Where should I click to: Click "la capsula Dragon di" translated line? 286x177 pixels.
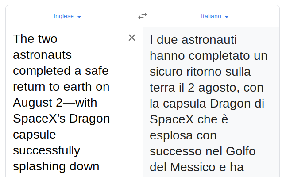click(x=207, y=104)
